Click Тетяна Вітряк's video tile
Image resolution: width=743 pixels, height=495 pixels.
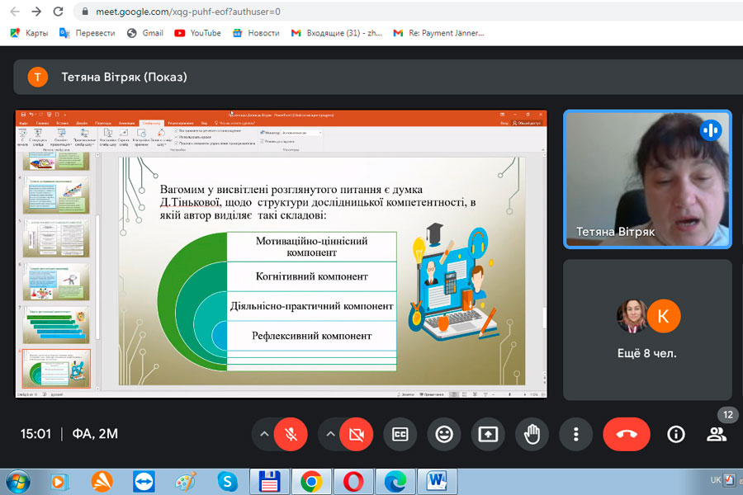[647, 179]
